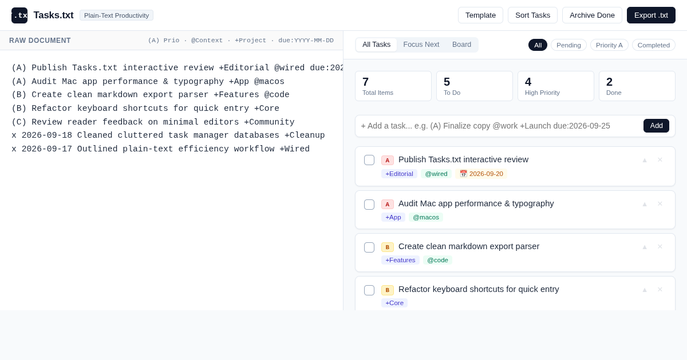Switch to the Focus Next tab

[421, 45]
